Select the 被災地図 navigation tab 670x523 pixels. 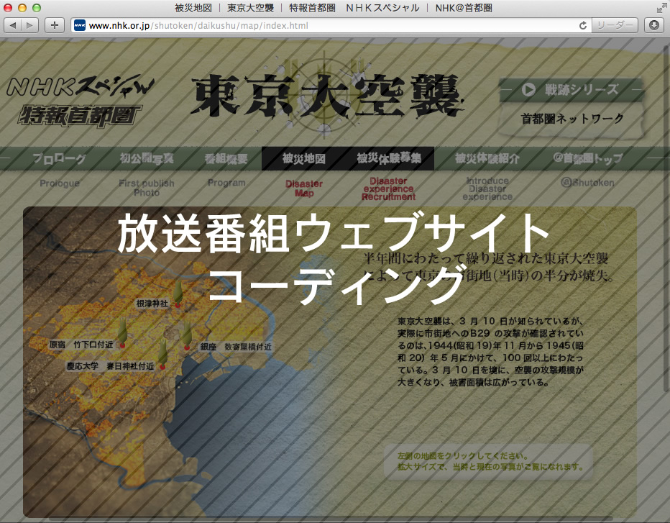tap(304, 159)
